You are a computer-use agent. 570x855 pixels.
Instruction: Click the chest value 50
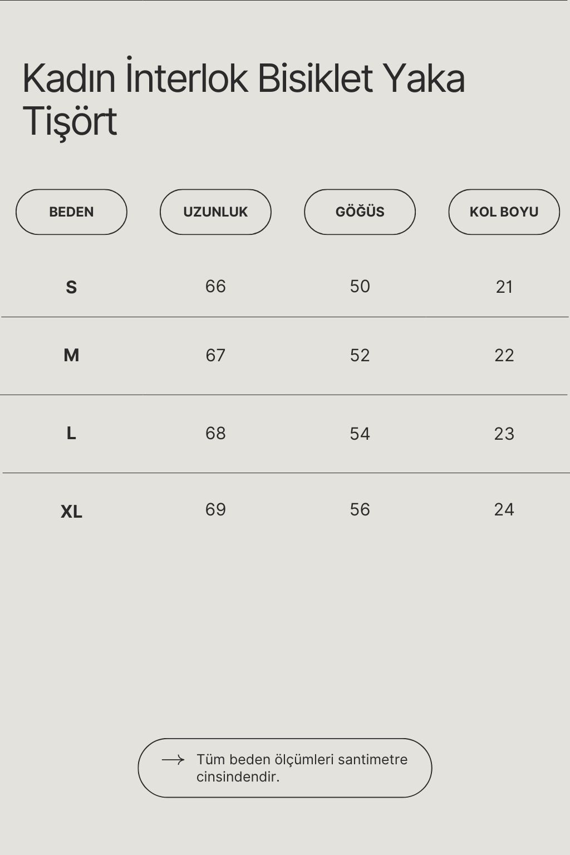[360, 287]
